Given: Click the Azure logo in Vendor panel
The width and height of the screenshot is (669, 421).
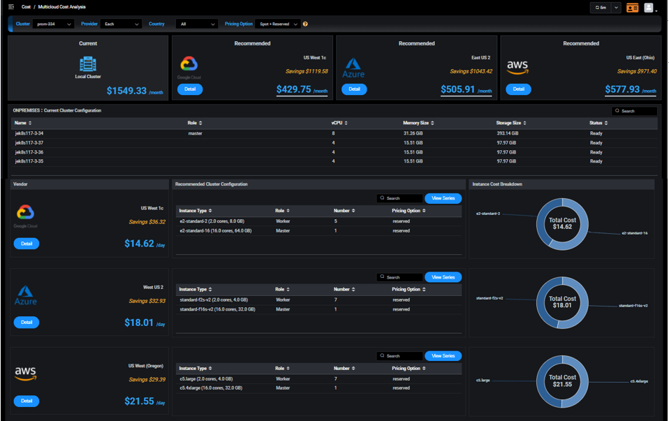Looking at the screenshot, I should pyautogui.click(x=26, y=294).
